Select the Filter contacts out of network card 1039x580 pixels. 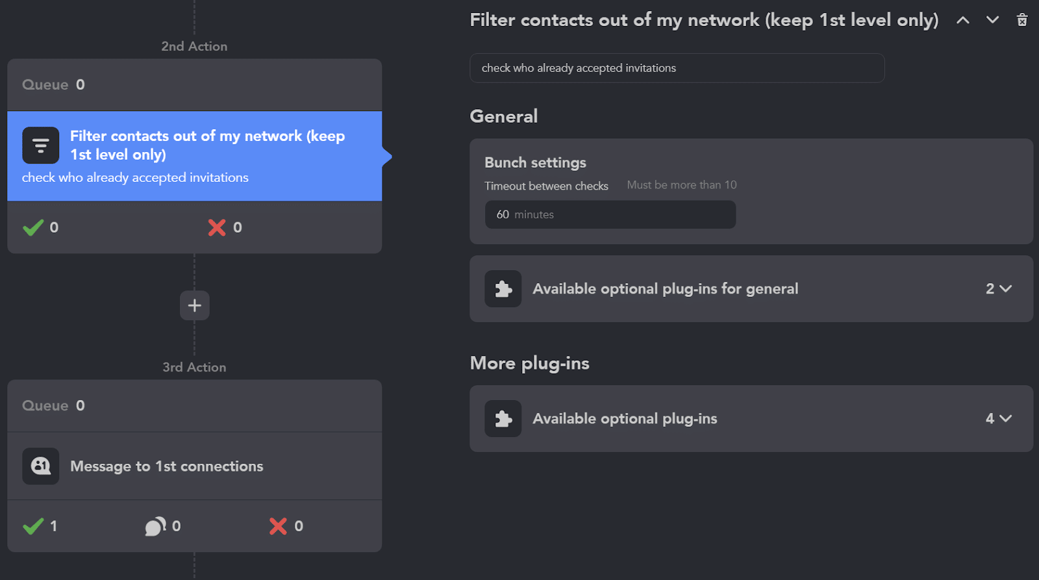(x=195, y=156)
